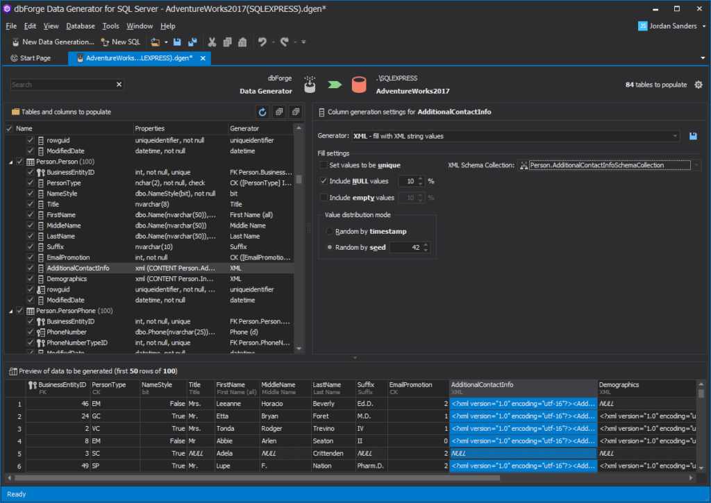Click the Save All icon in toolbar

[193, 42]
